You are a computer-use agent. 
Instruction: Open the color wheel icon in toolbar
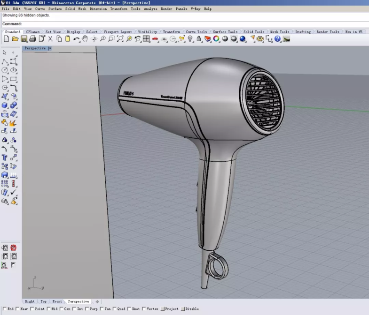216,39
